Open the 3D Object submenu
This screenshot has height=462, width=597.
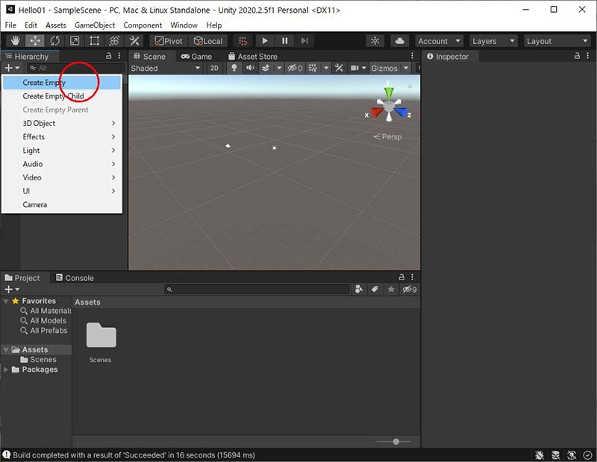coord(62,123)
